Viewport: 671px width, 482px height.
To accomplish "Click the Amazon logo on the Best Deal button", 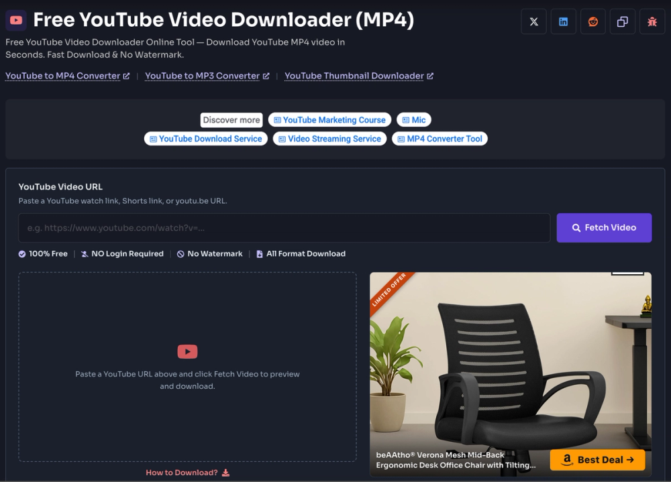I will (x=566, y=460).
